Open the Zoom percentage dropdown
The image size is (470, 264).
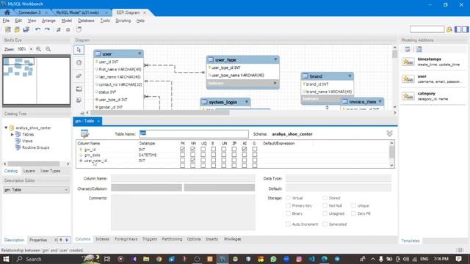[31, 49]
